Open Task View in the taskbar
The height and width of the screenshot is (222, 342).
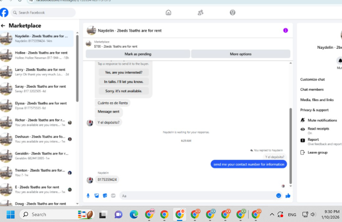[x=103, y=214]
